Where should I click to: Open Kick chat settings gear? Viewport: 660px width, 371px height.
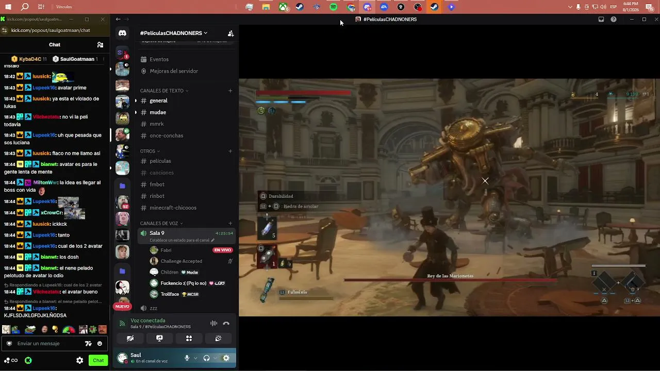80,361
